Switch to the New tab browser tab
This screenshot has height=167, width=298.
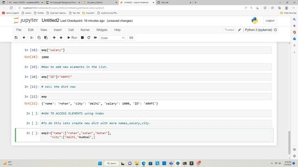coord(174,2)
